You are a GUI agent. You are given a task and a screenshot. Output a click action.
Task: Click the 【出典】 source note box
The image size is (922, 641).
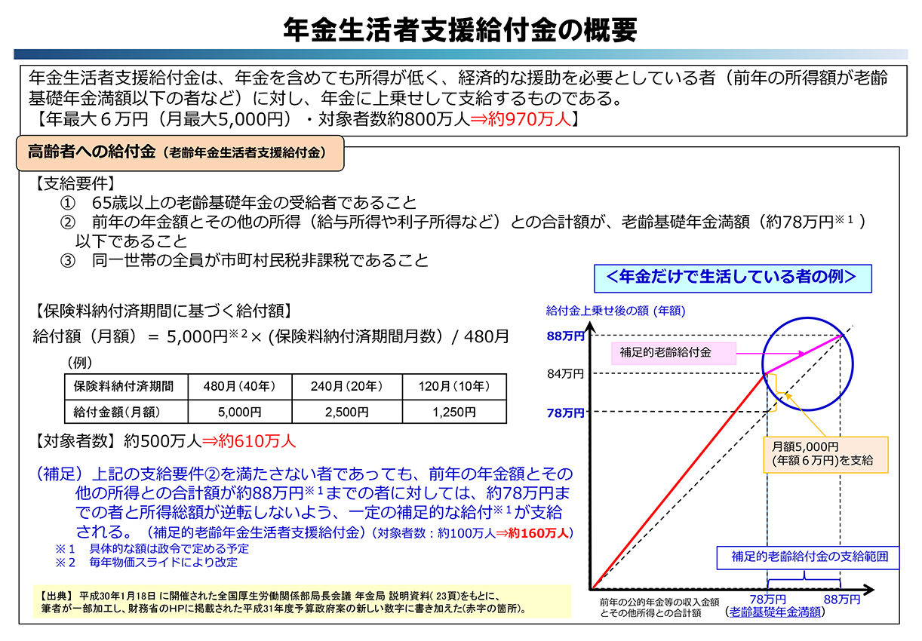click(301, 601)
